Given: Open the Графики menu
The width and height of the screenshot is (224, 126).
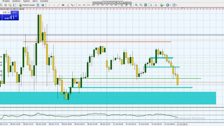Looking at the screenshot, I should 16,1.
